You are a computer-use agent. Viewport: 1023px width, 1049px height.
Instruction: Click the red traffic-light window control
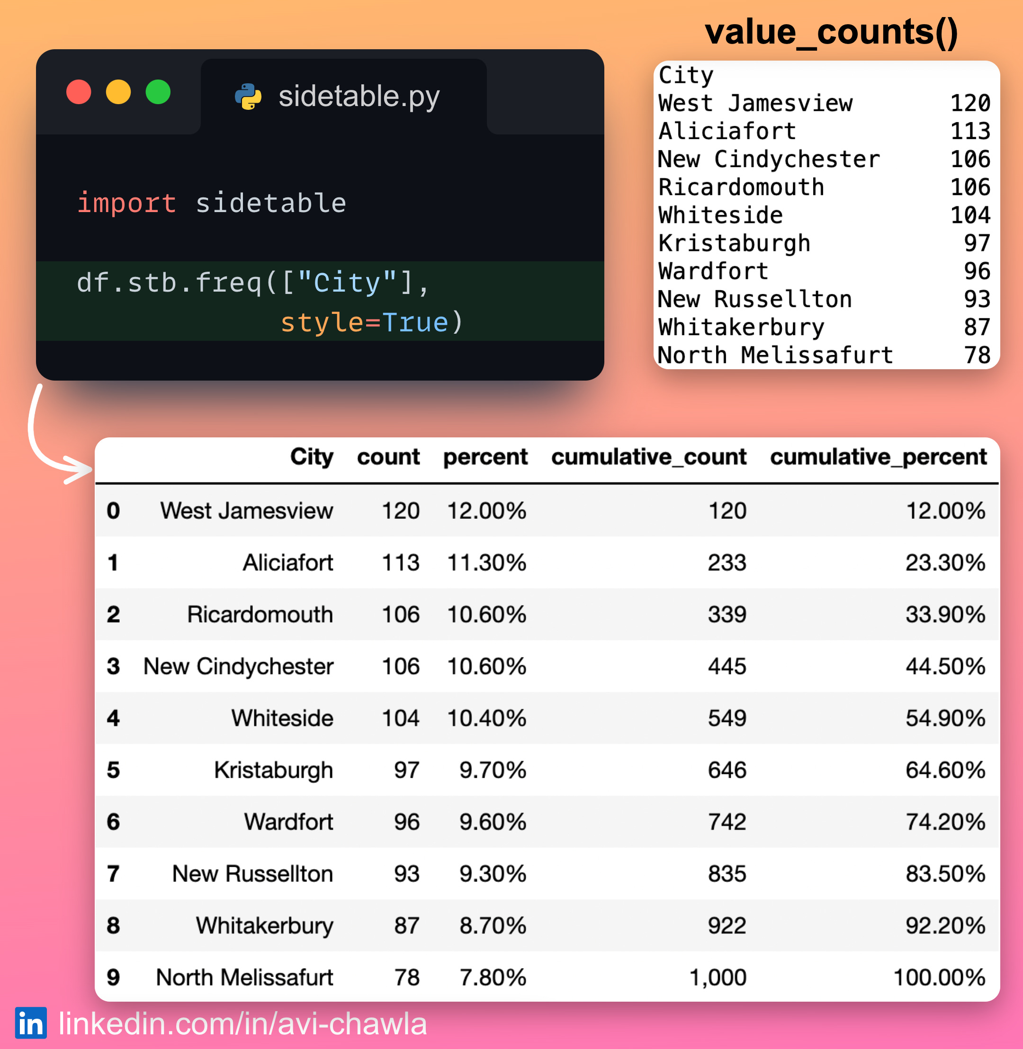pyautogui.click(x=79, y=92)
